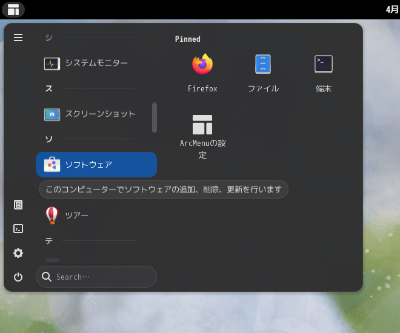Click the シ section header letter
The height and width of the screenshot is (333, 400).
48,38
